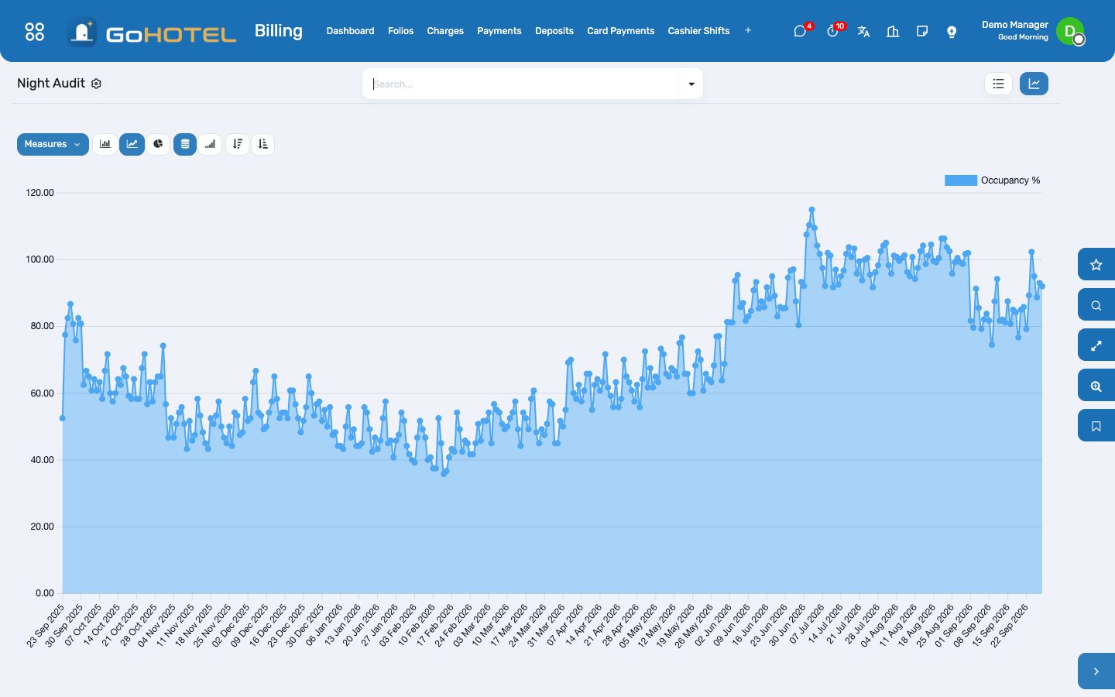The width and height of the screenshot is (1115, 697).
Task: Open Night Audit settings gear
Action: click(x=96, y=84)
